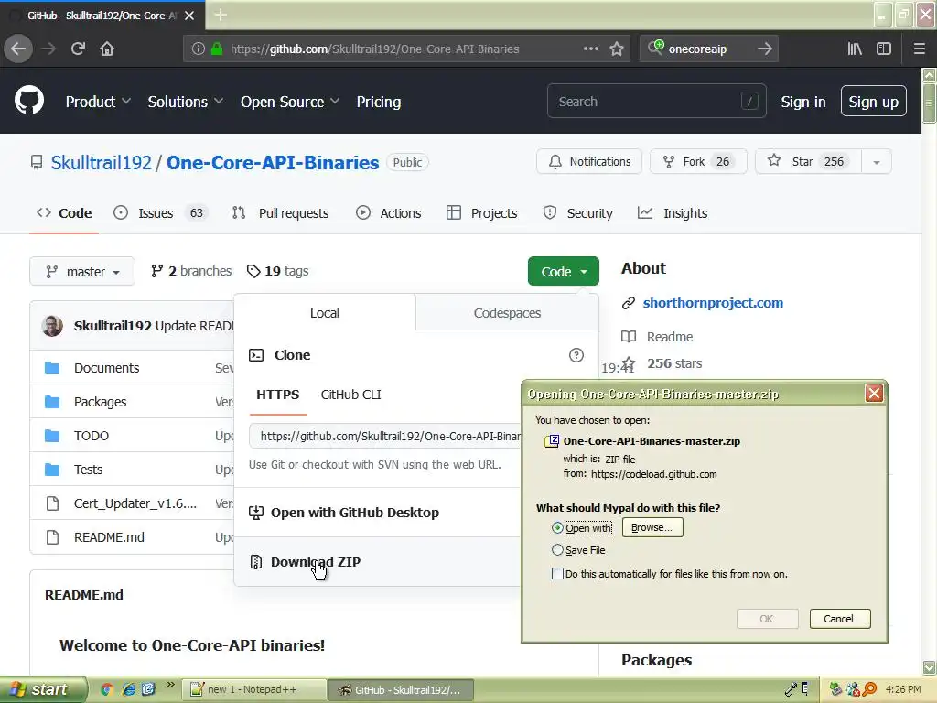Viewport: 937px width, 703px height.
Task: Open a new browser tab with plus
Action: pyautogui.click(x=221, y=15)
